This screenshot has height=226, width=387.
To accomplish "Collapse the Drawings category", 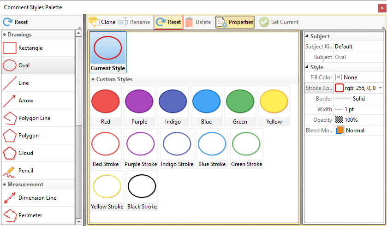I will pyautogui.click(x=4, y=35).
